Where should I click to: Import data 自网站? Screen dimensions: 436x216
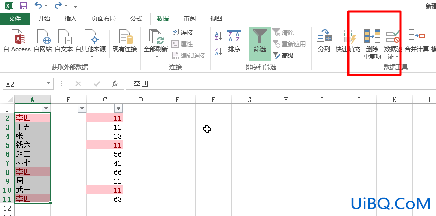[43, 41]
